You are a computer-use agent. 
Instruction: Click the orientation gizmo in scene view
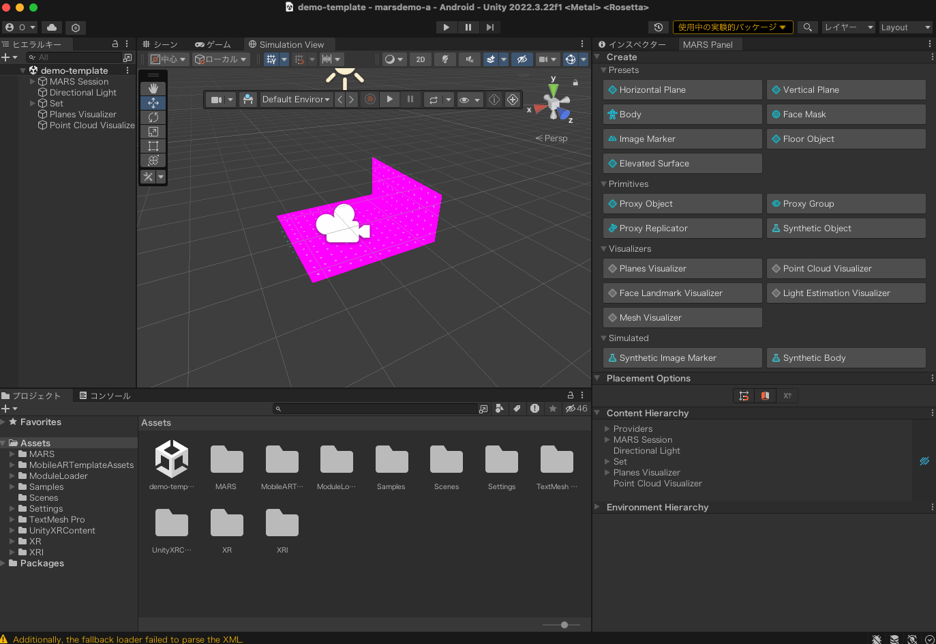[x=554, y=104]
